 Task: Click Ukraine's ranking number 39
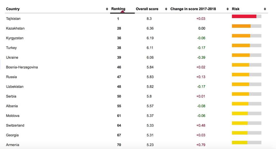tap(119, 57)
